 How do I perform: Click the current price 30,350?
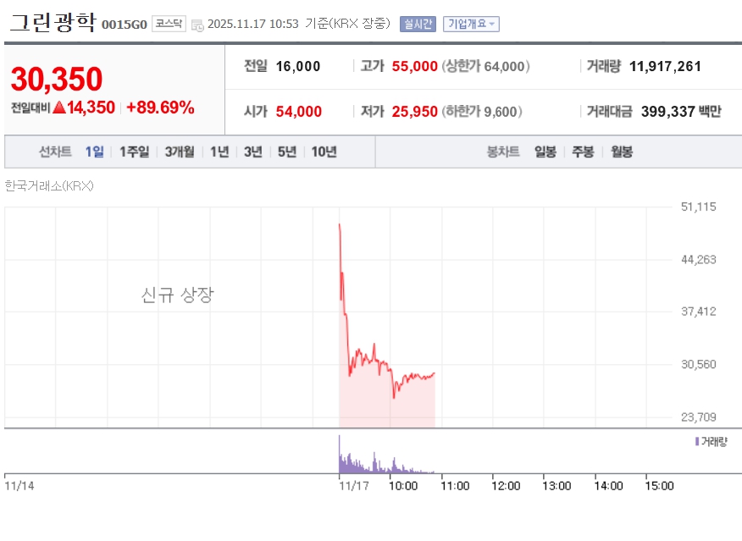[x=57, y=79]
